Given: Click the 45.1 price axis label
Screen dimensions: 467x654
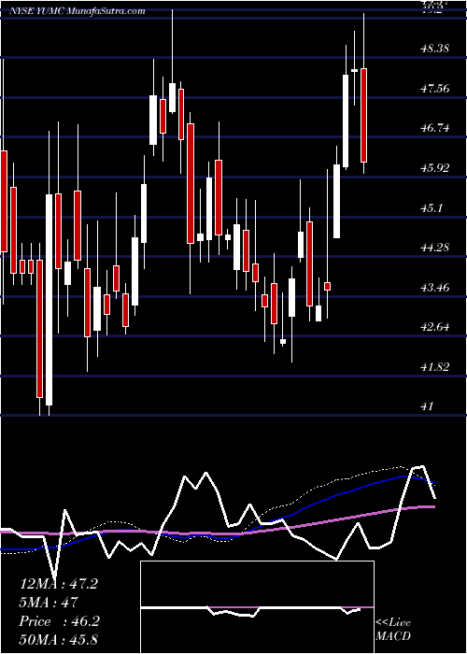Looking at the screenshot, I should click(432, 207).
